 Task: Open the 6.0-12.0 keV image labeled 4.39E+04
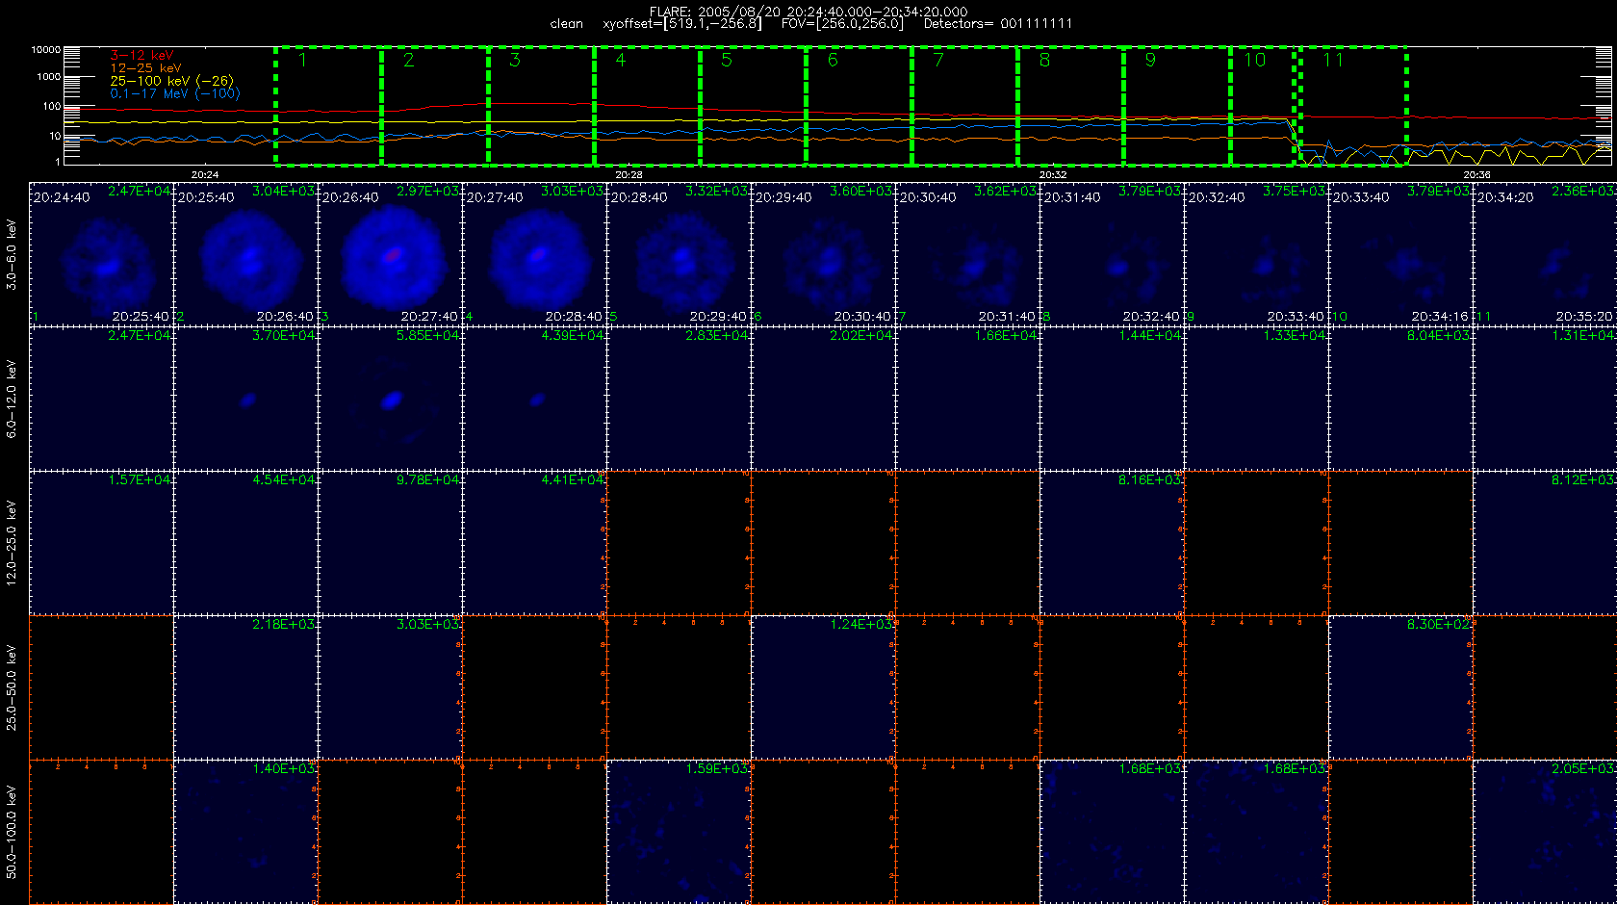coord(535,399)
